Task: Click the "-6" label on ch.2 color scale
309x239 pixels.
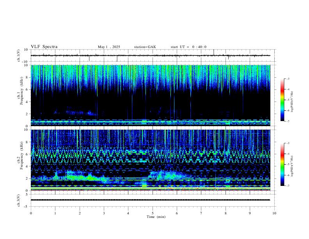Action: pyautogui.click(x=288, y=175)
